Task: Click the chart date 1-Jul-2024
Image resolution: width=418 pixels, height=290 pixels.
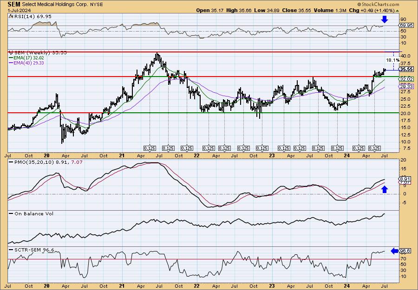Action: (x=19, y=10)
